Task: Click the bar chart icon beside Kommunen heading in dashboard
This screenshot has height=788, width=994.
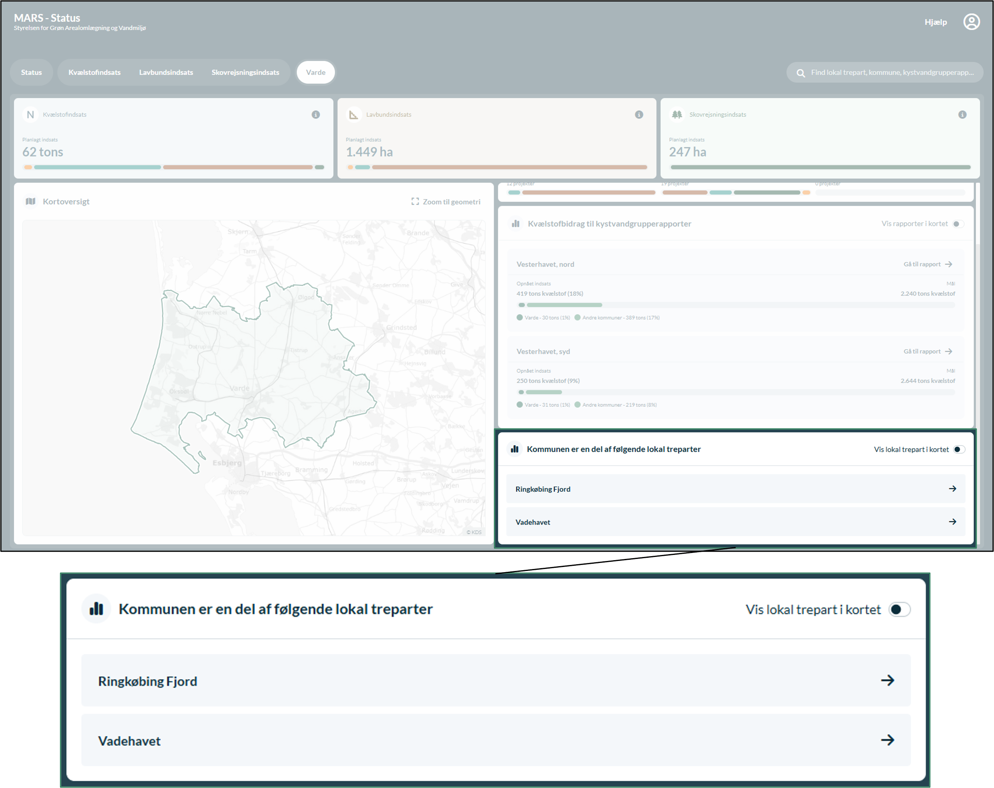Action: click(x=514, y=448)
